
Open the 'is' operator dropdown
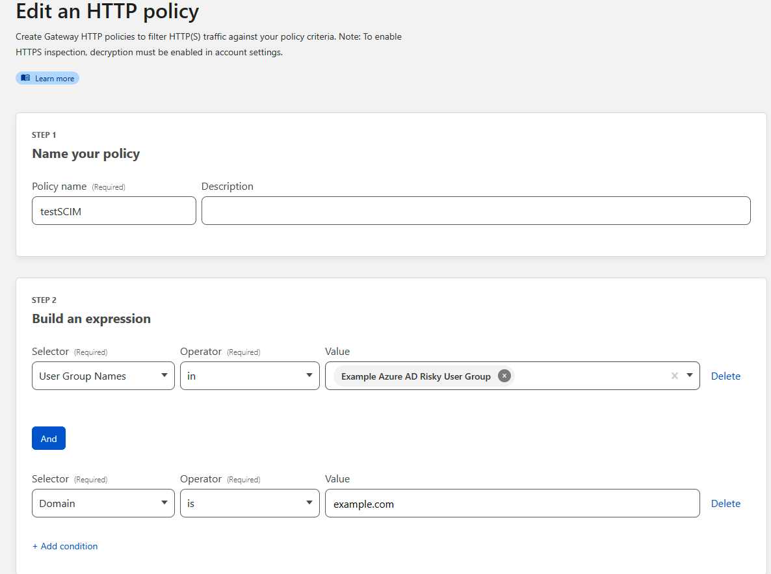click(x=250, y=503)
